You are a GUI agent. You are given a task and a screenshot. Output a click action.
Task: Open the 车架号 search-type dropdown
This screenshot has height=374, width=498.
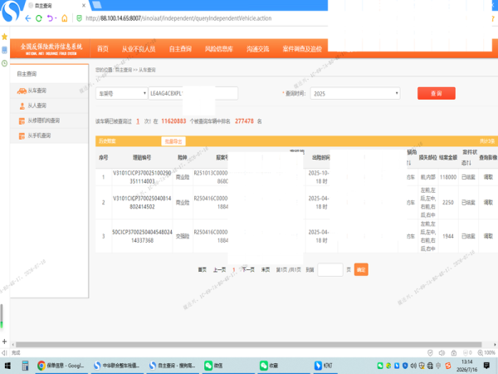click(x=122, y=93)
